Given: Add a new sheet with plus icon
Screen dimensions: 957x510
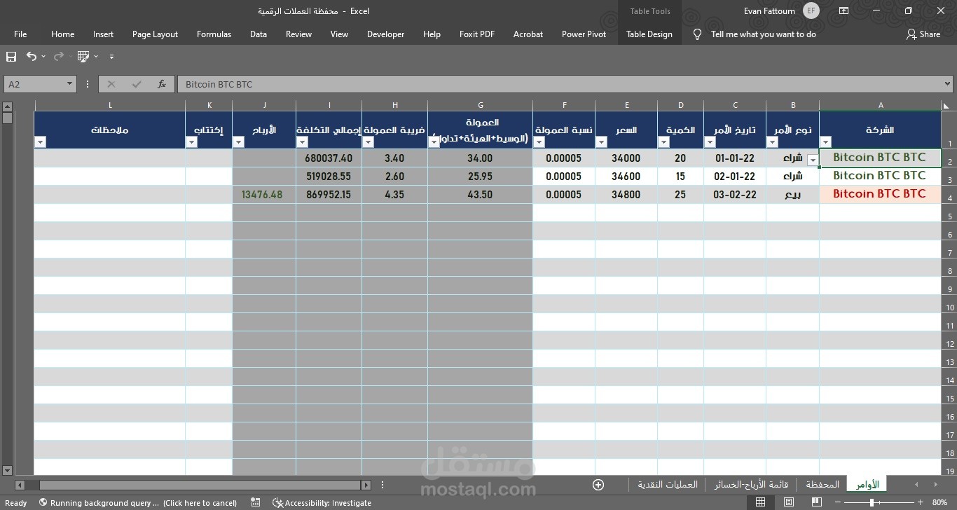Looking at the screenshot, I should 598,485.
